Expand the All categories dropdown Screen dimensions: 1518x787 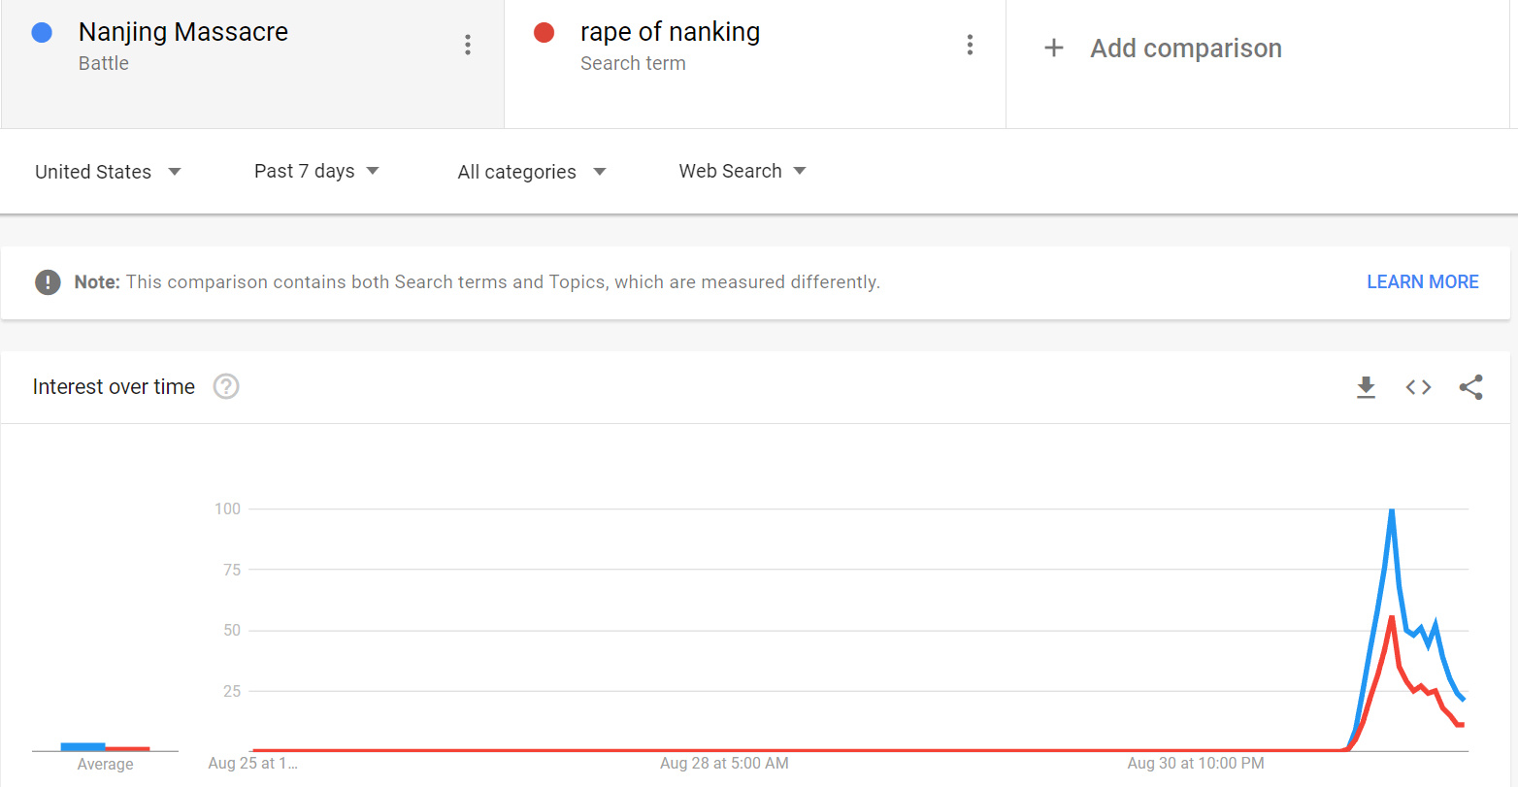click(531, 172)
